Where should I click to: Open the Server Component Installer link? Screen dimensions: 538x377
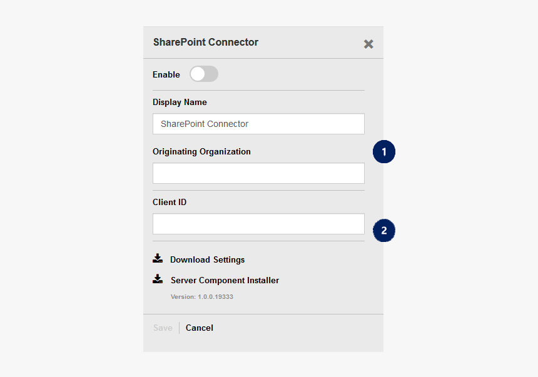225,280
